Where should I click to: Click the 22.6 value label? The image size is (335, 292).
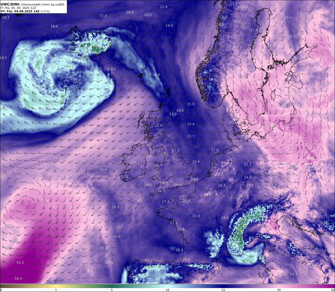[x=181, y=229]
